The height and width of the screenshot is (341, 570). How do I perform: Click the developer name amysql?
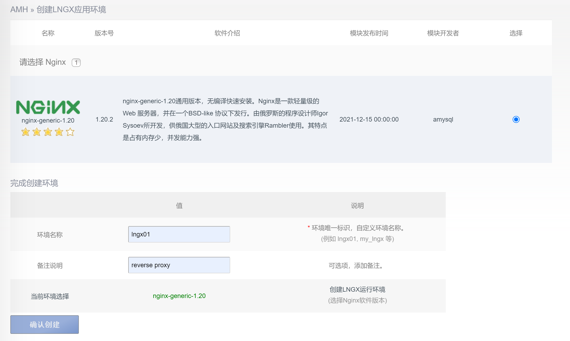coord(443,119)
